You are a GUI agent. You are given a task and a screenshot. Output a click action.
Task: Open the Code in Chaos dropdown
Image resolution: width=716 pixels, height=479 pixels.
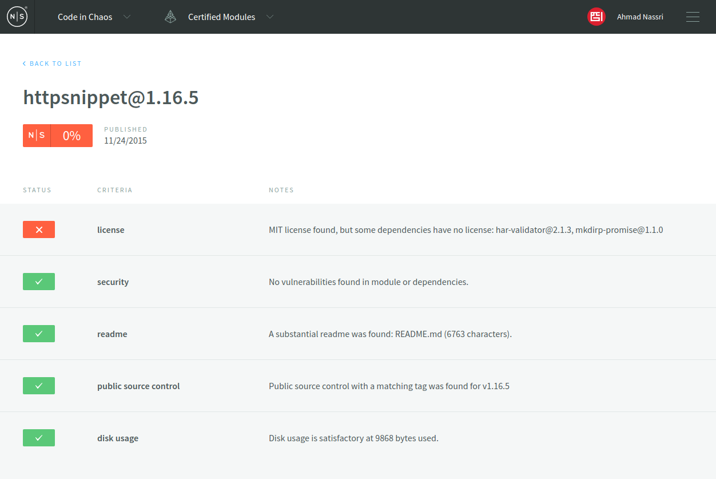(x=85, y=17)
